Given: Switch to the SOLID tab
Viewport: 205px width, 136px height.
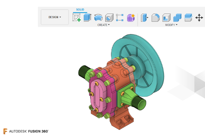Looking at the screenshot, I should pos(80,10).
